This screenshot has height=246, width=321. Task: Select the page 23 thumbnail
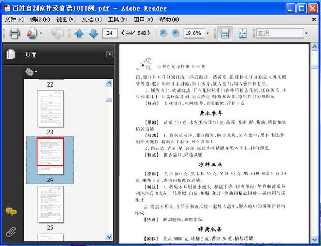point(50,109)
